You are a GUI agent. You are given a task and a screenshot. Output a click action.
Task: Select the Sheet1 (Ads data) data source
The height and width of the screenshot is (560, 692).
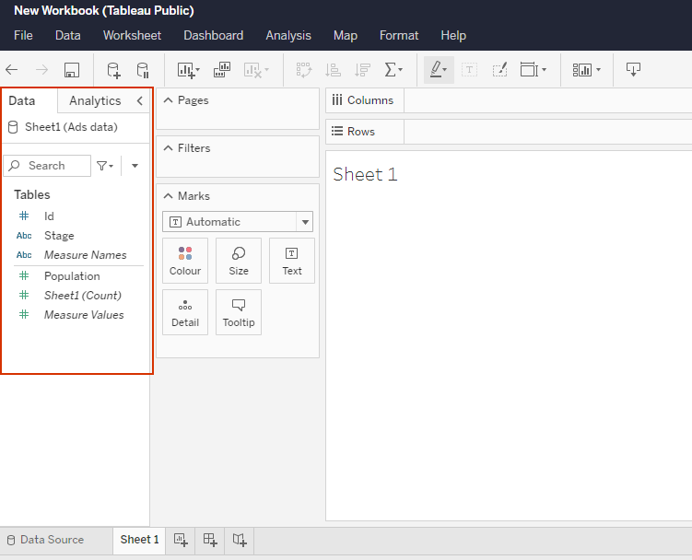pos(63,127)
